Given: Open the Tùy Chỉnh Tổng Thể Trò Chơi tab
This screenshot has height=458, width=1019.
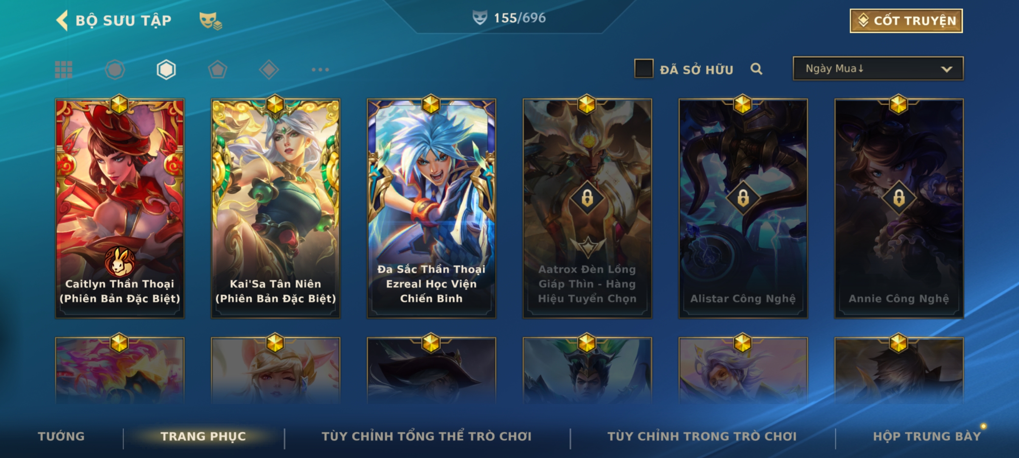Looking at the screenshot, I should point(427,436).
